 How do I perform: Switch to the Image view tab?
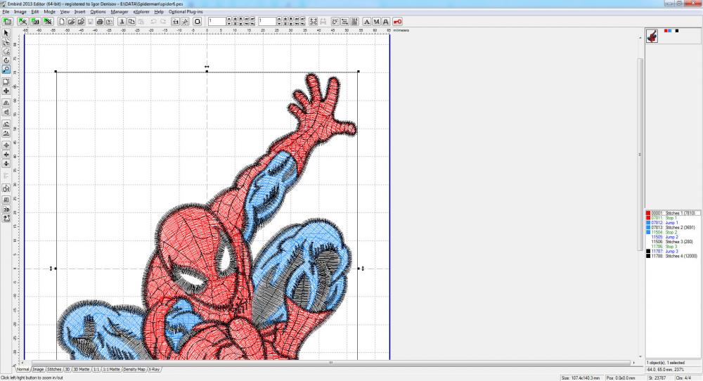pos(39,369)
